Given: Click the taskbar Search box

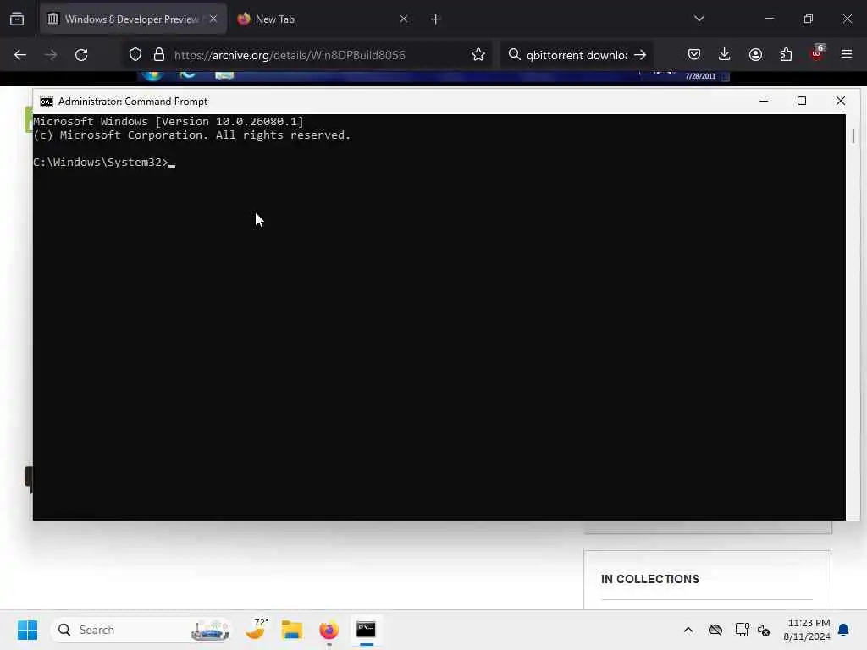Looking at the screenshot, I should coord(141,630).
